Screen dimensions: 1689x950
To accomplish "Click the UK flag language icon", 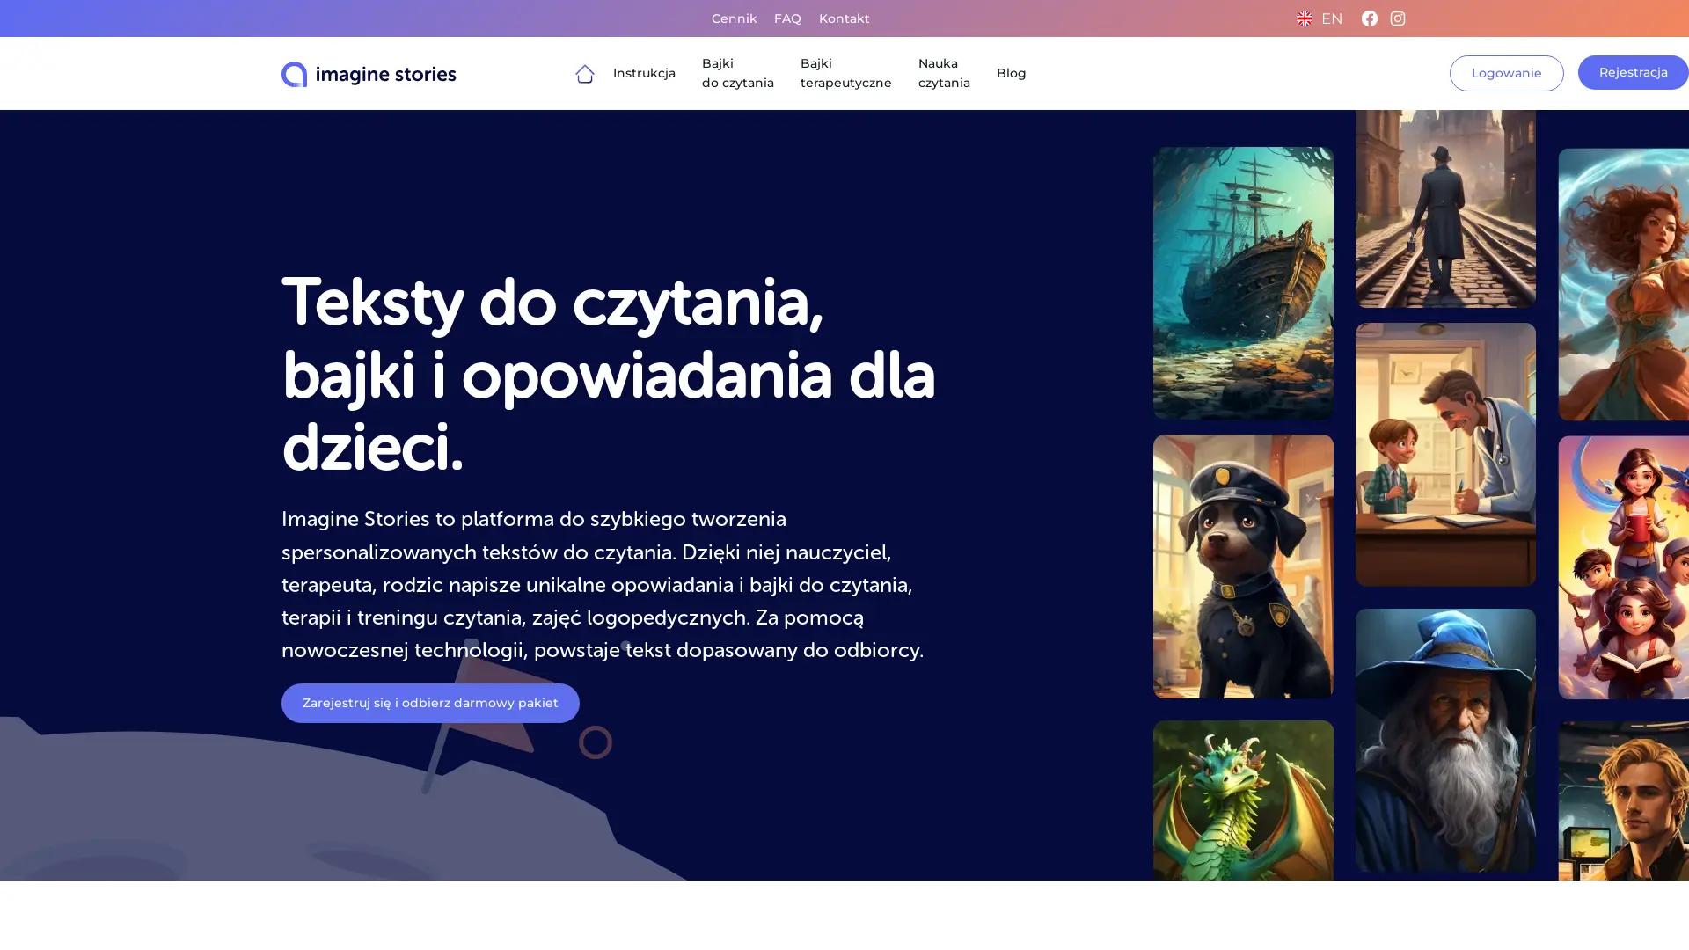I will tap(1304, 18).
